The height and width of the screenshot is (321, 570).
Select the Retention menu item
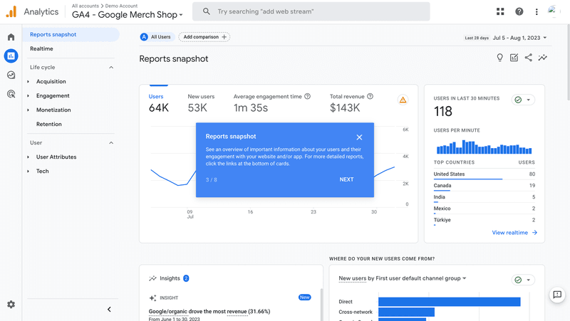pyautogui.click(x=49, y=124)
